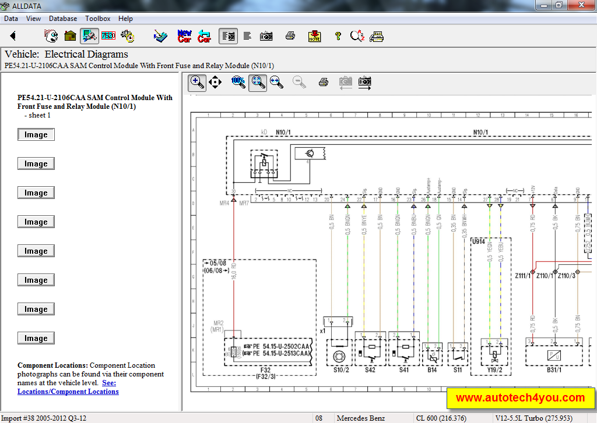597x423 pixels.
Task: Click component label Y19/2 in diagram
Action: point(494,370)
